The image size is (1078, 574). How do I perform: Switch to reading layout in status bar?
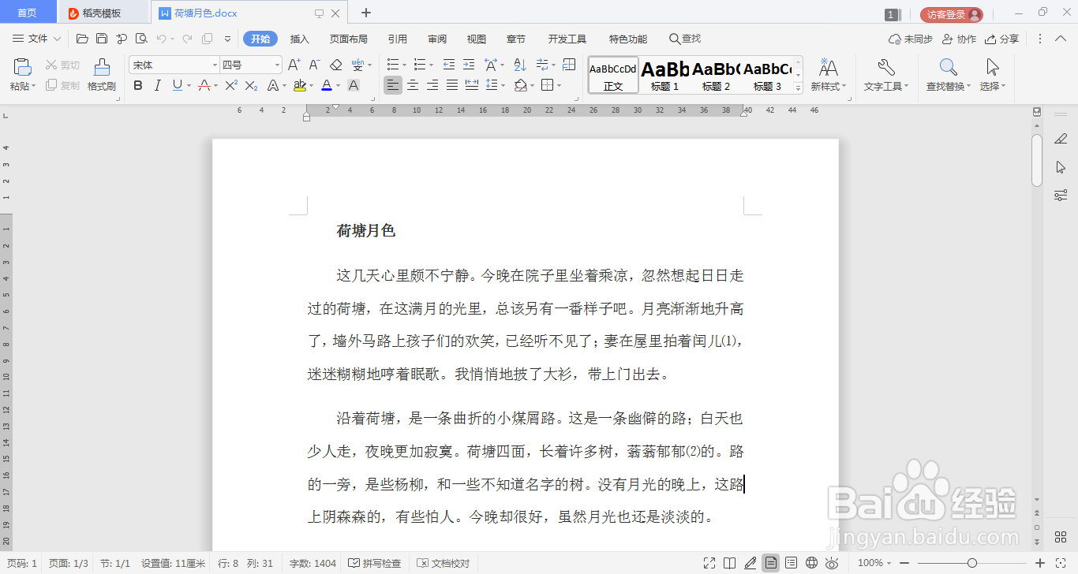click(730, 563)
